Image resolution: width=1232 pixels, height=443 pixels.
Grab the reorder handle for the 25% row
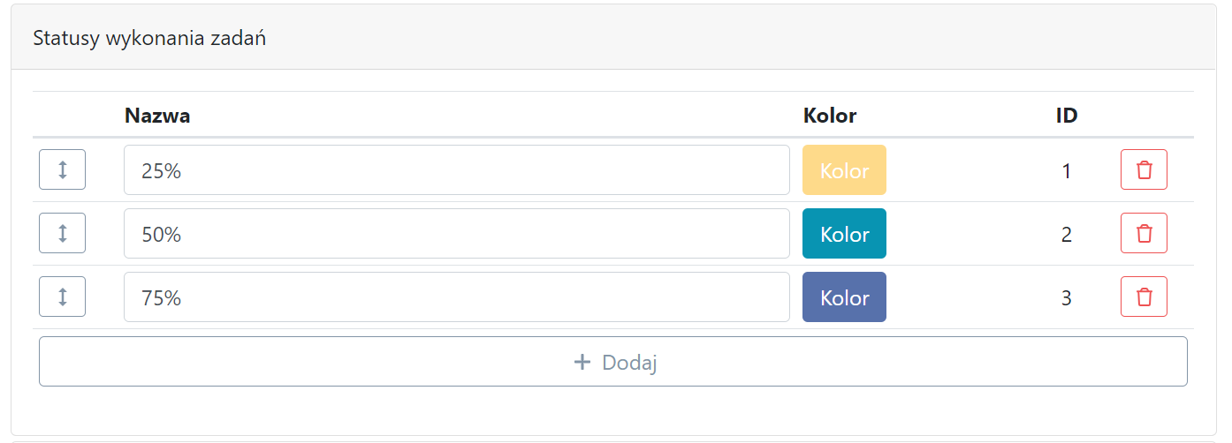coord(62,169)
